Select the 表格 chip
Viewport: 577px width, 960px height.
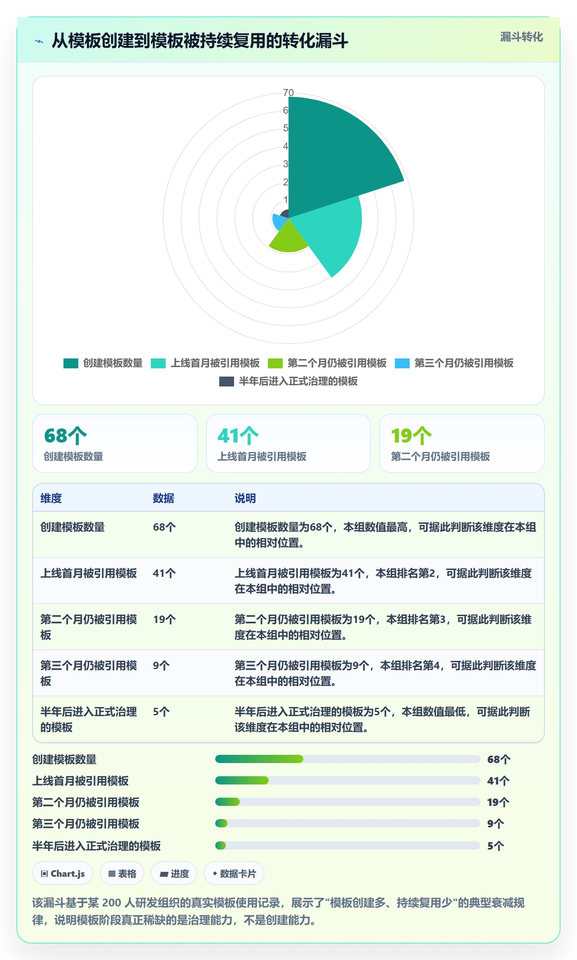tap(122, 873)
